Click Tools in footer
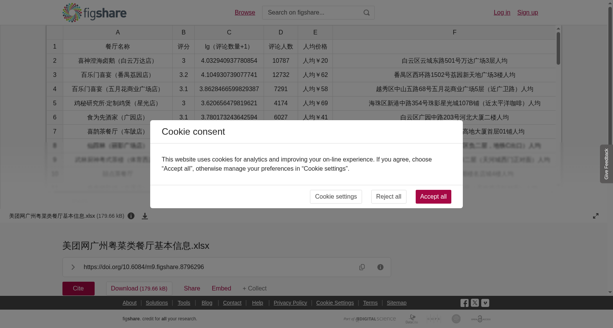 184,303
